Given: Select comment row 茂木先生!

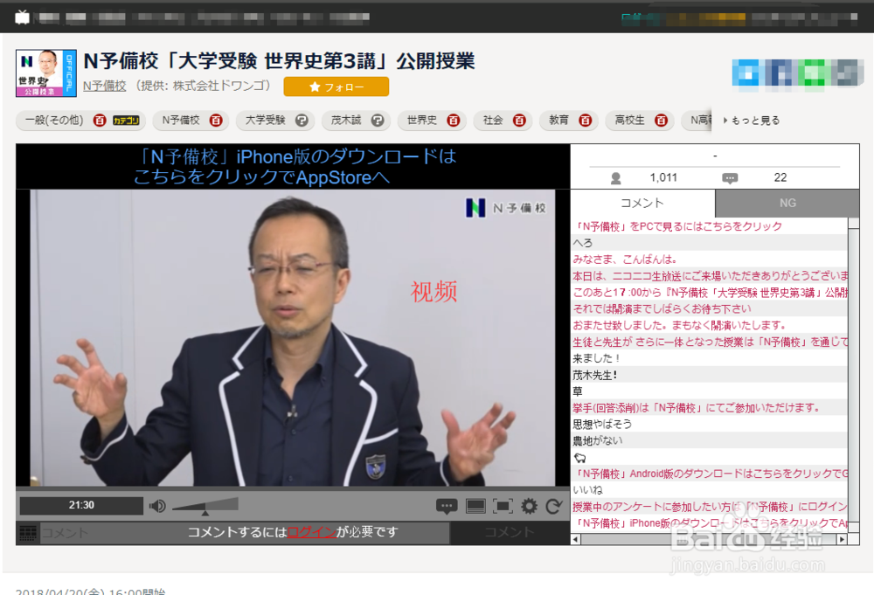Looking at the screenshot, I should point(709,375).
